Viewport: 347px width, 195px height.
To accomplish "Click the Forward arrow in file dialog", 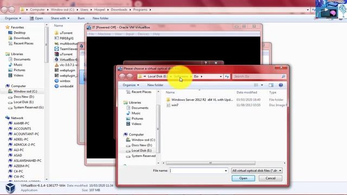I will click(x=130, y=76).
